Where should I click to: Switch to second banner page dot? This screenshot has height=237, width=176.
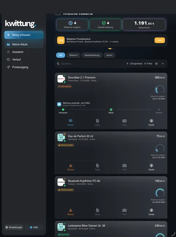point(113,48)
